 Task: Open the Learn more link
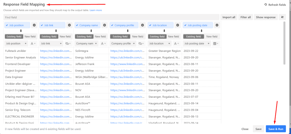[x=95, y=10]
